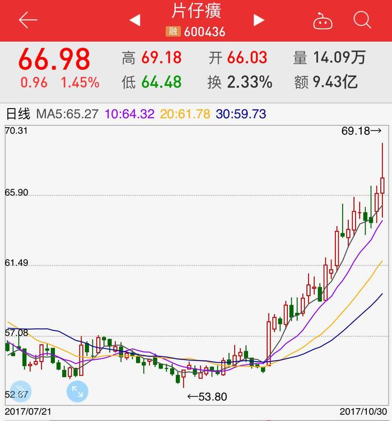
Task: Tap the navy 30:59.73 moving average label
Action: pyautogui.click(x=241, y=114)
